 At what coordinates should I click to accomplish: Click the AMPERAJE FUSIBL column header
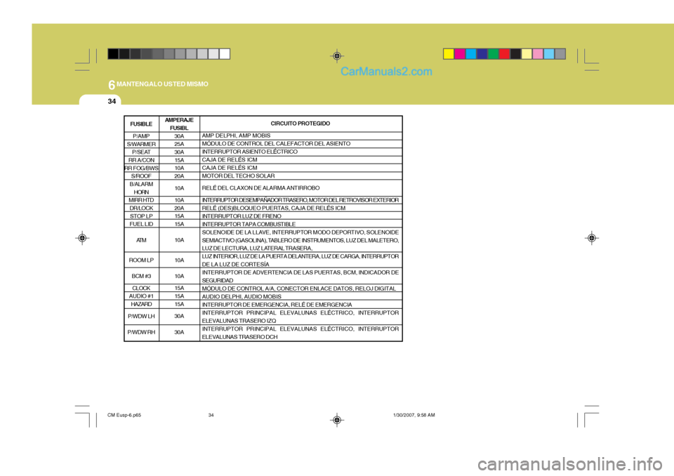(179, 124)
